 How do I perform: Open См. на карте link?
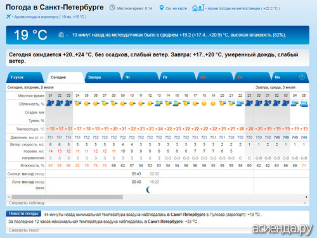[x=176, y=8]
